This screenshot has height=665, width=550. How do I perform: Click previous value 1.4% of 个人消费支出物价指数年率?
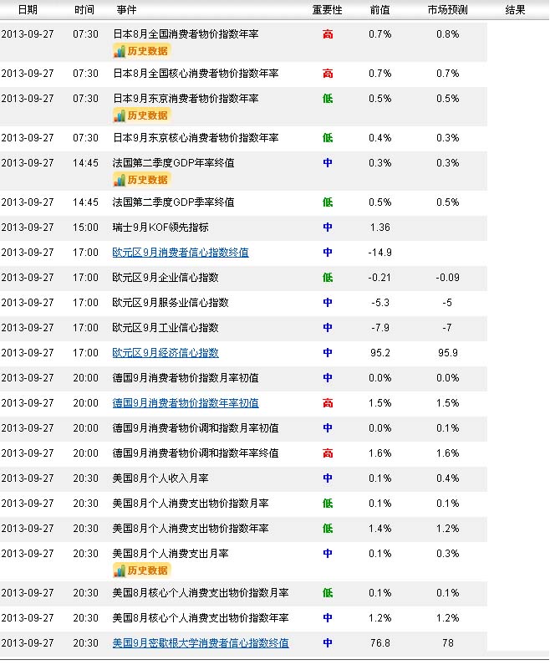point(380,529)
